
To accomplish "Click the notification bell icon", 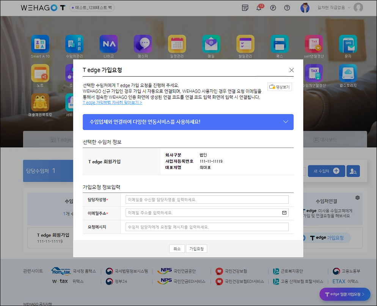I will [259, 8].
